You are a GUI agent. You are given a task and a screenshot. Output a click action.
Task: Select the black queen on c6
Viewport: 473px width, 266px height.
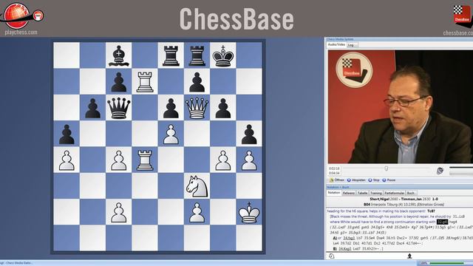click(119, 108)
